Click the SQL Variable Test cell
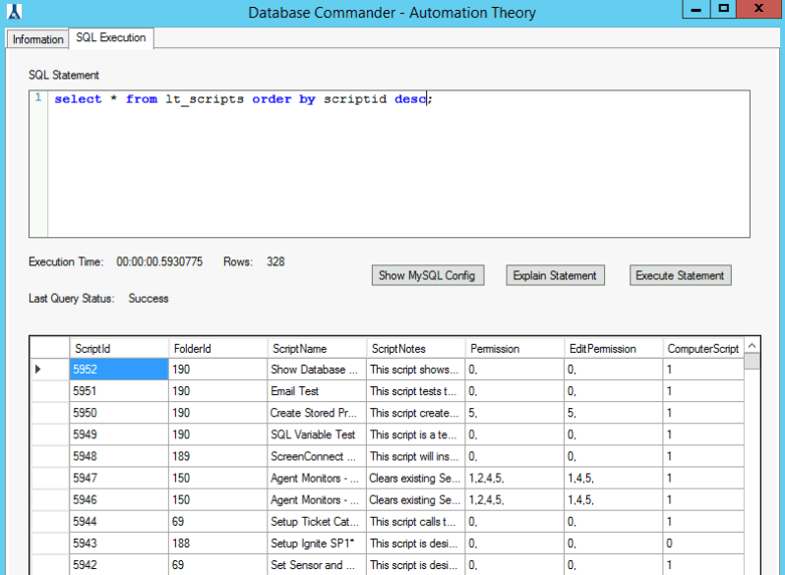This screenshot has height=575, width=785. (x=317, y=434)
